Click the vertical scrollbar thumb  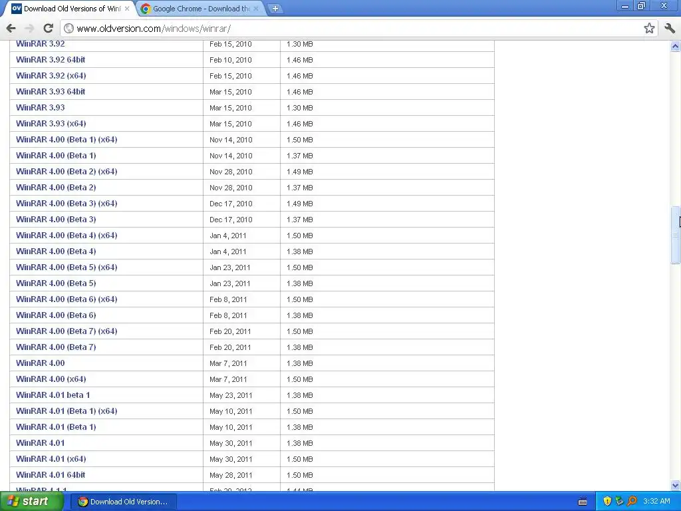[676, 235]
